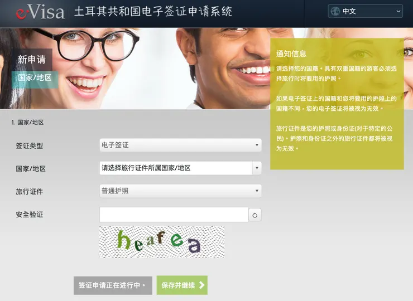Click the 请选择旅行证件所属国家/地区 text field
Viewport: 413px width, 301px height.
176,168
